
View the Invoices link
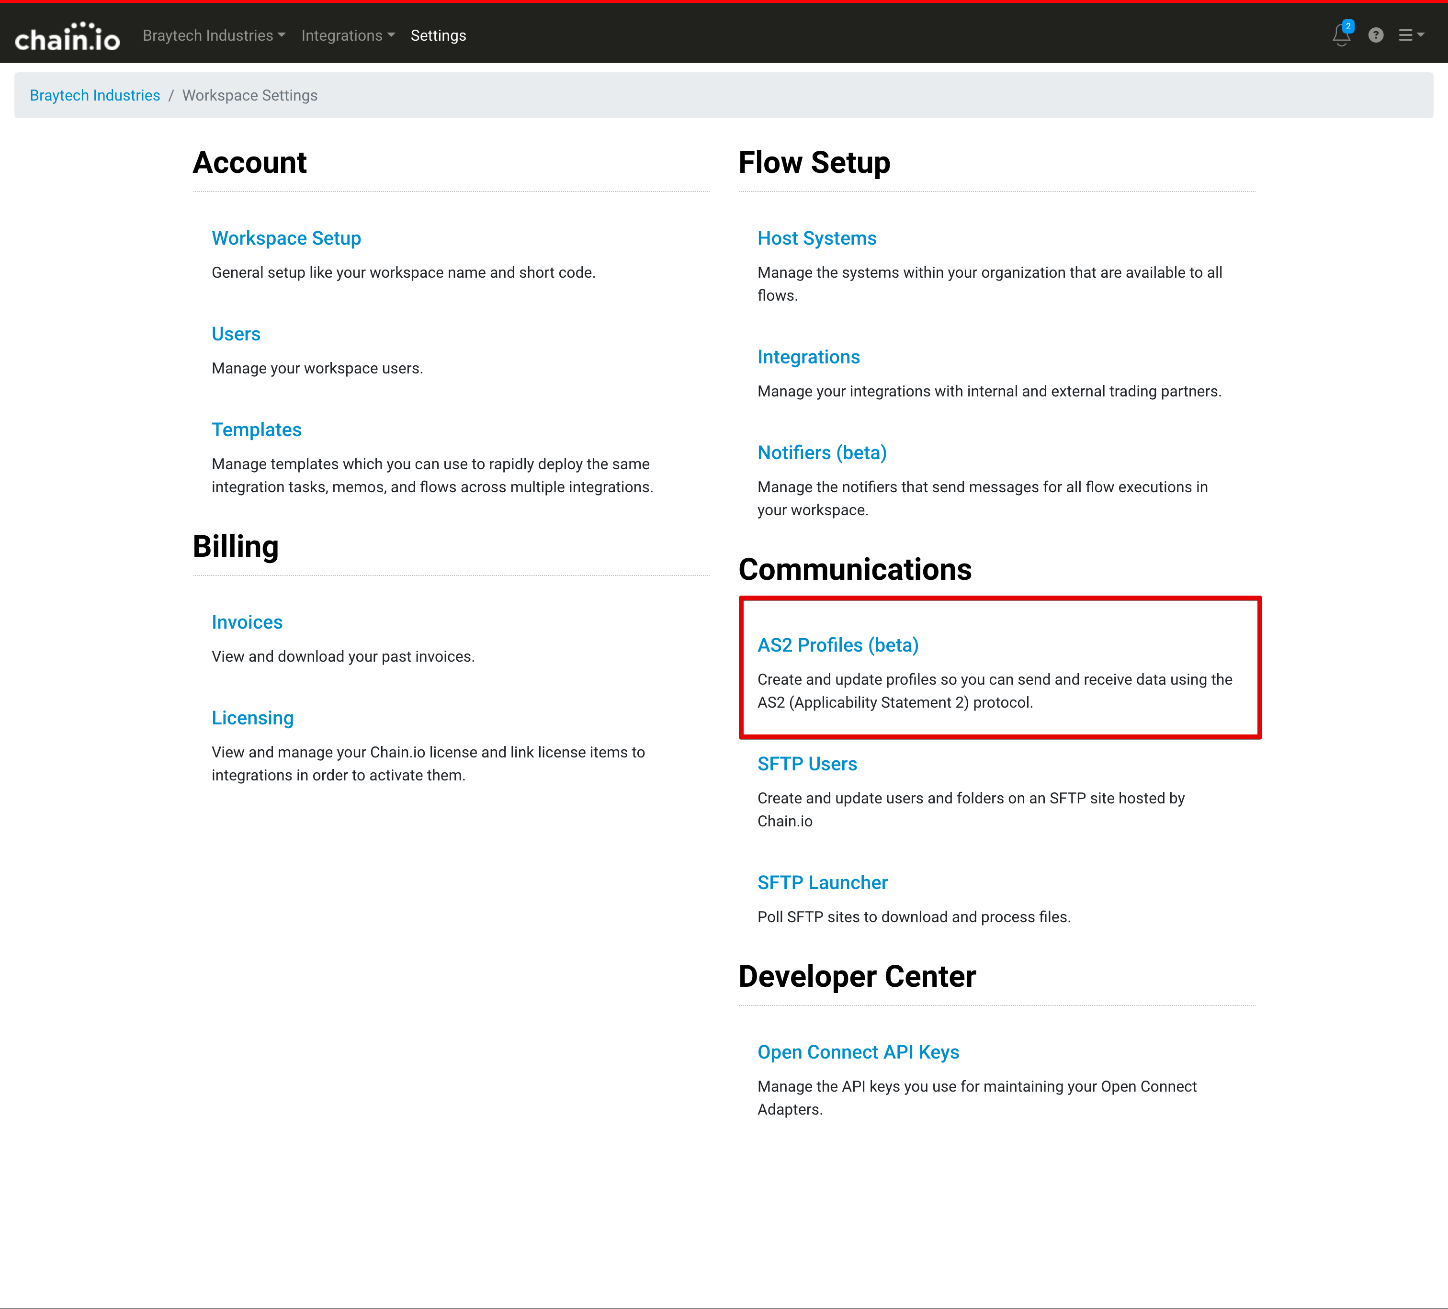(x=247, y=622)
